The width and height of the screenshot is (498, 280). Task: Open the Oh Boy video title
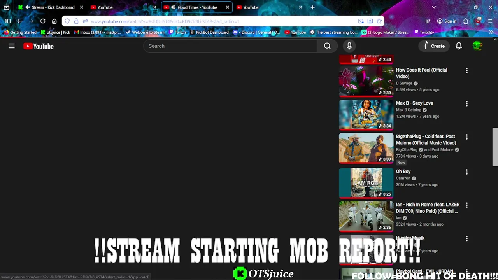(403, 171)
